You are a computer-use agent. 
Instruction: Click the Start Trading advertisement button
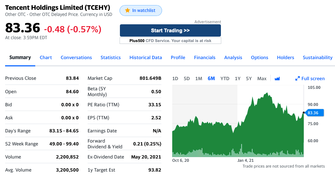point(170,30)
